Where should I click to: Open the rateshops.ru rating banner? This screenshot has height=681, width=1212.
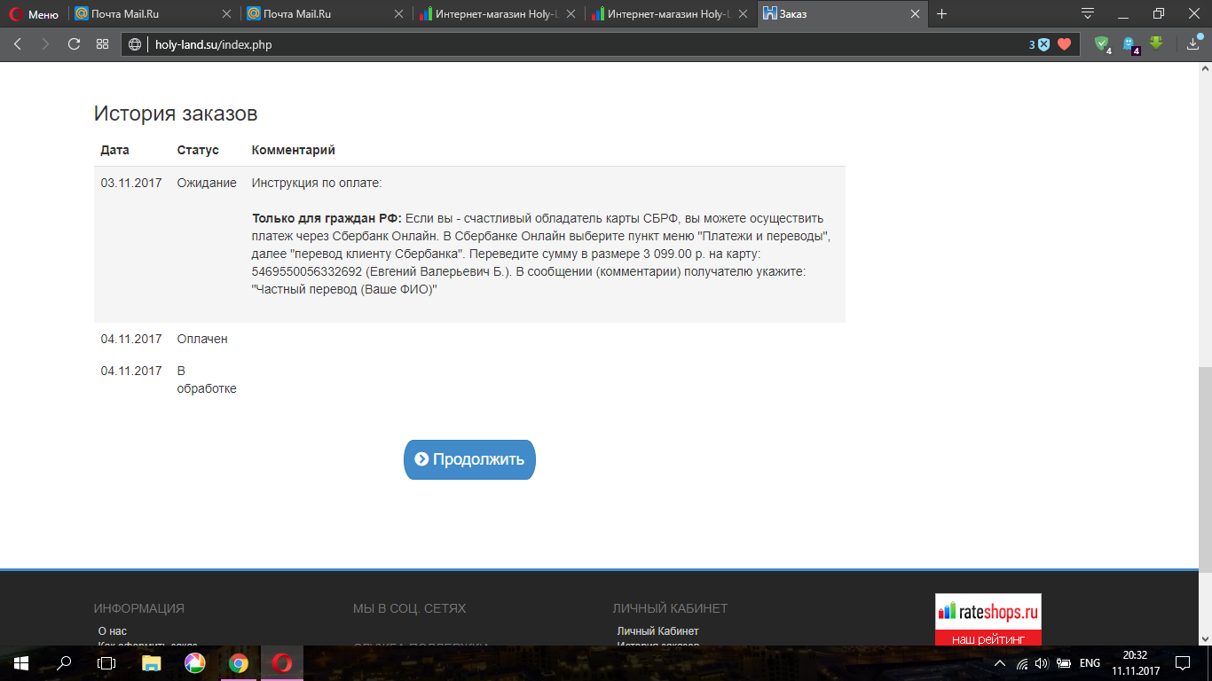(x=988, y=620)
